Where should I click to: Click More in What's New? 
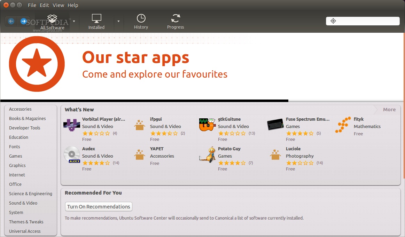389,110
